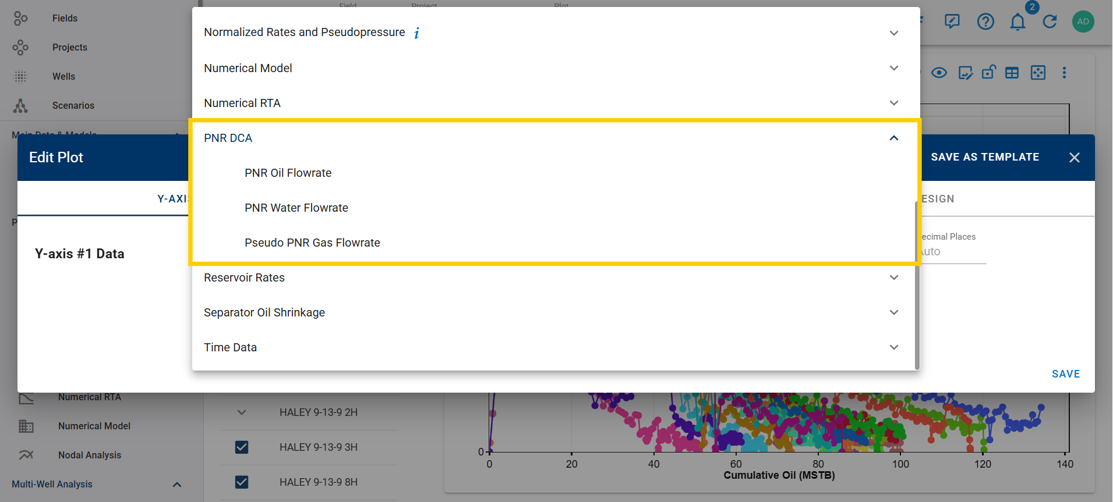Viewport: 1113px width, 502px height.
Task: Open the Fields sidebar icon
Action: click(20, 19)
